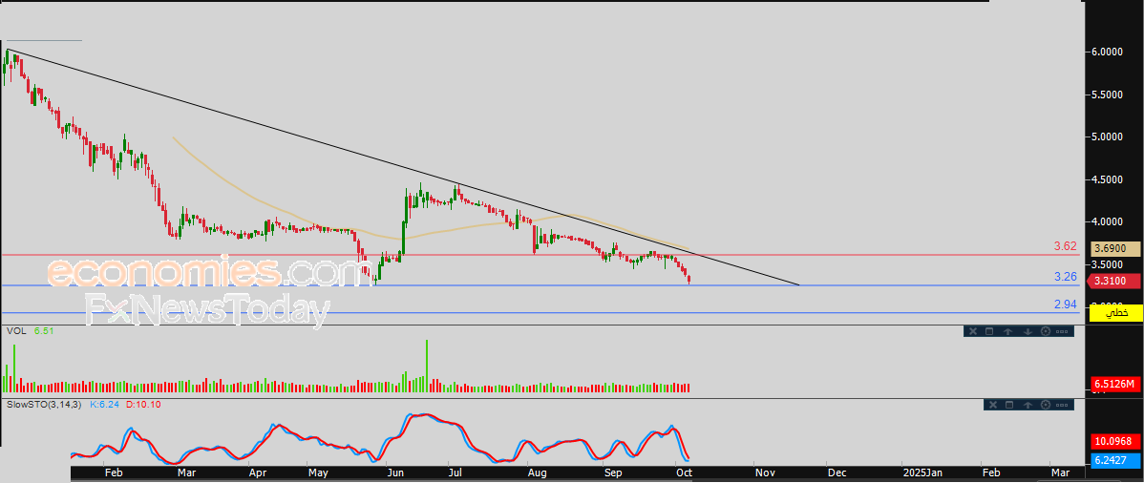The image size is (1144, 483).
Task: Click the 2025Jan label on time axis
Action: pos(922,473)
